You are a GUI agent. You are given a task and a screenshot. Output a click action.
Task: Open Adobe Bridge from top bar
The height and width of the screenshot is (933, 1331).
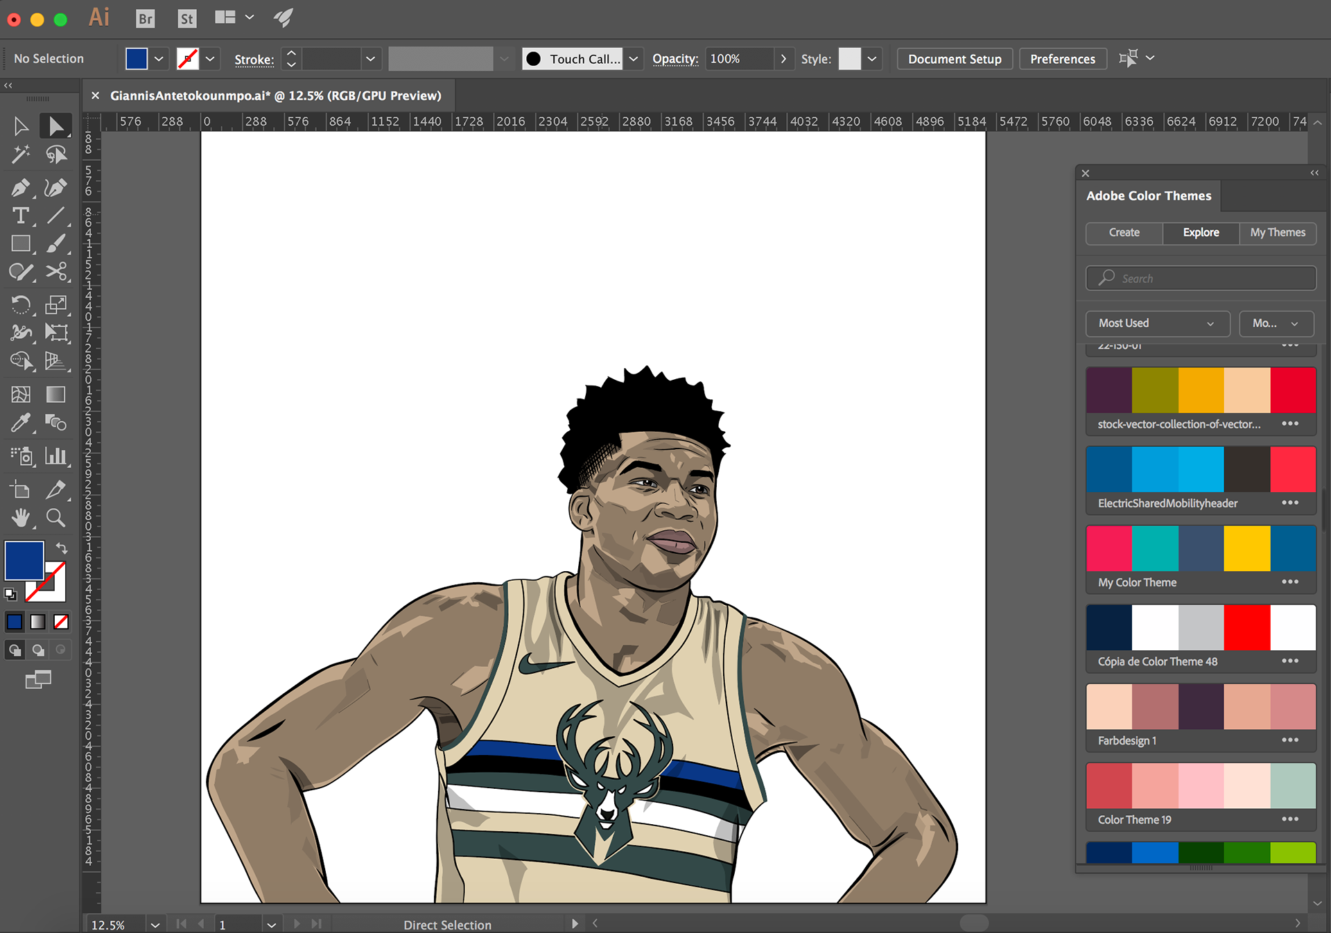pyautogui.click(x=146, y=19)
